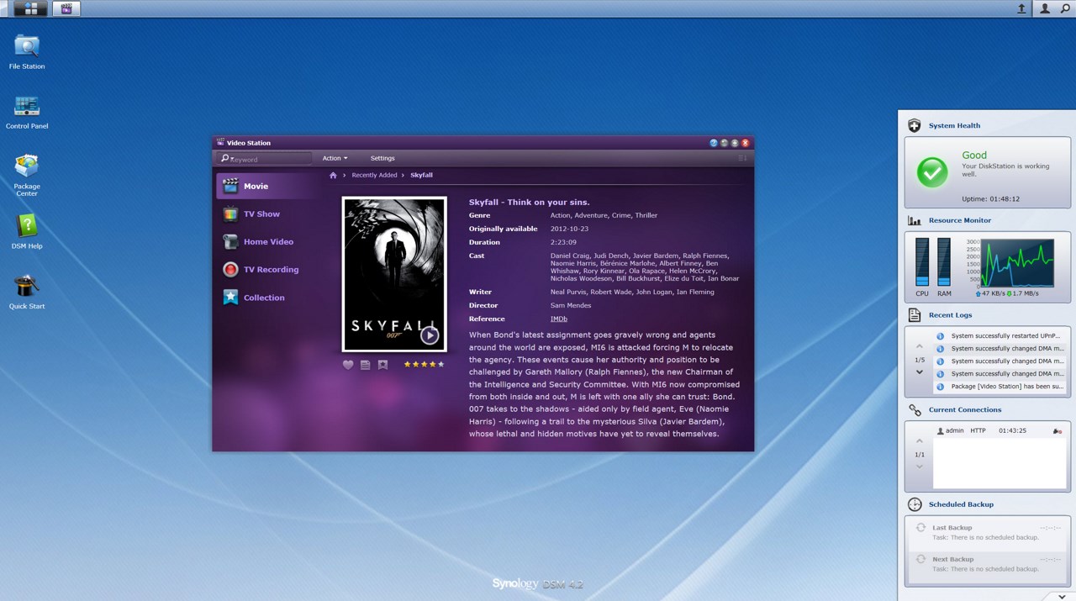Viewport: 1076px width, 601px height.
Task: Select the Home Video category
Action: (266, 242)
